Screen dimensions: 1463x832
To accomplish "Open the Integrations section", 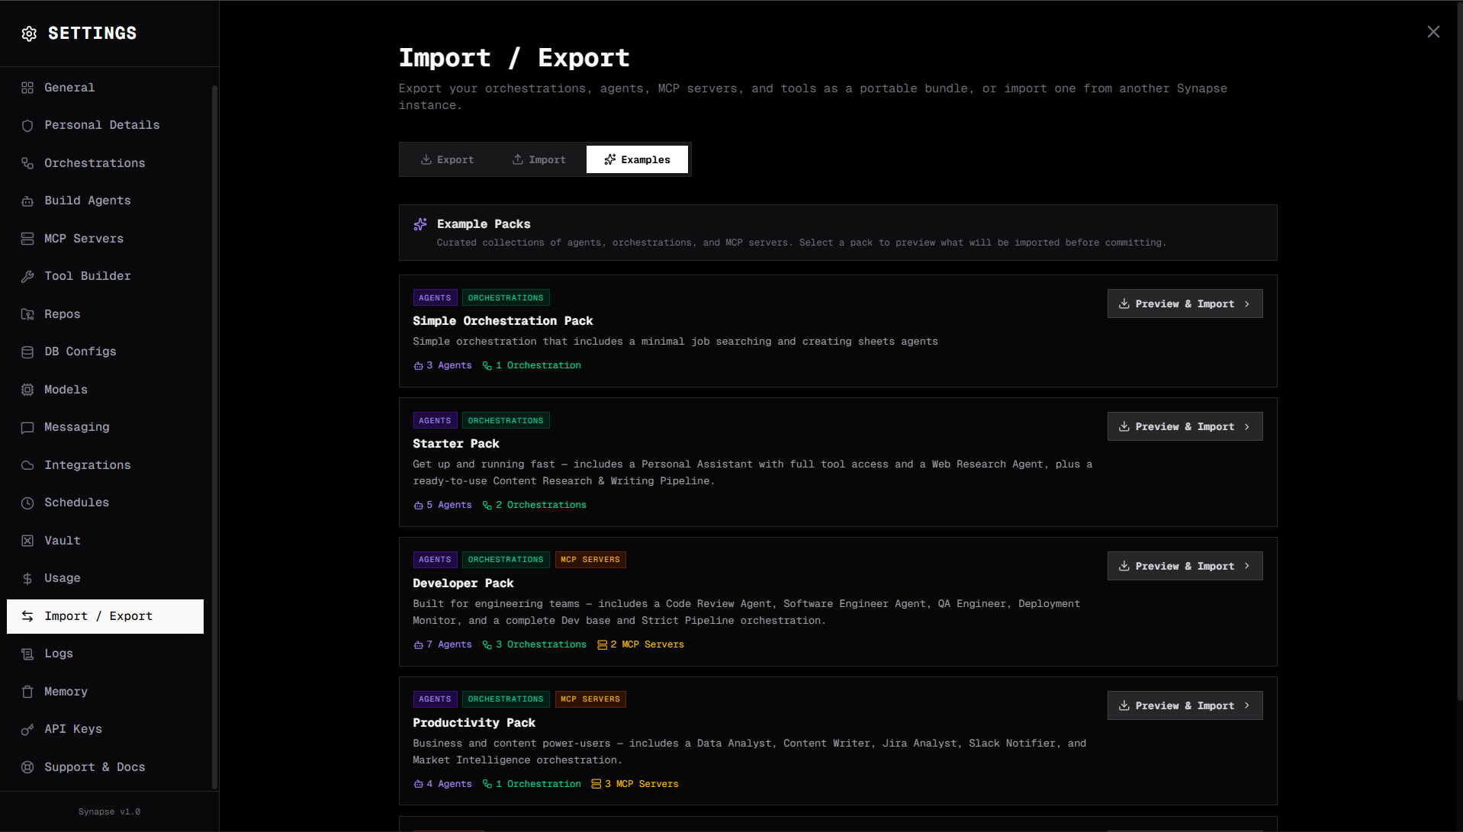I will pyautogui.click(x=105, y=465).
